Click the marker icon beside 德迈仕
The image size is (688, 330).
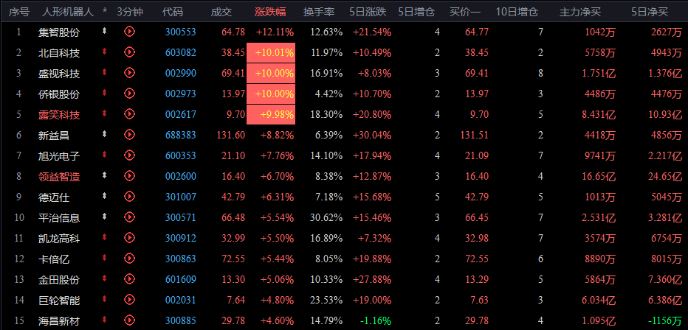[104, 196]
